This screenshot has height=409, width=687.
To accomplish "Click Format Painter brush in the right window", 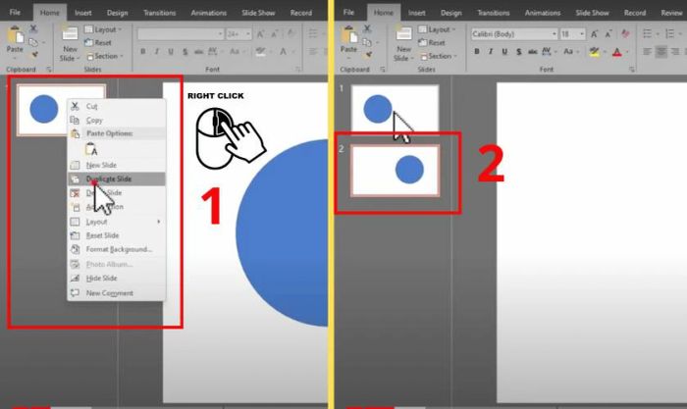I will click(x=368, y=54).
